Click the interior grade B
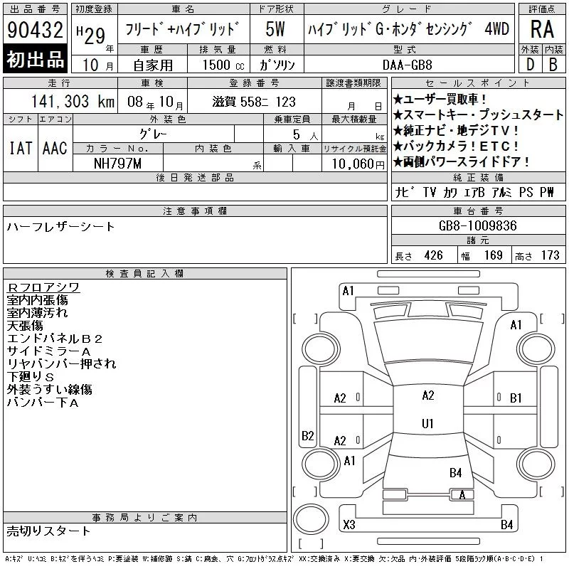The height and width of the screenshot is (569, 569). [553, 65]
